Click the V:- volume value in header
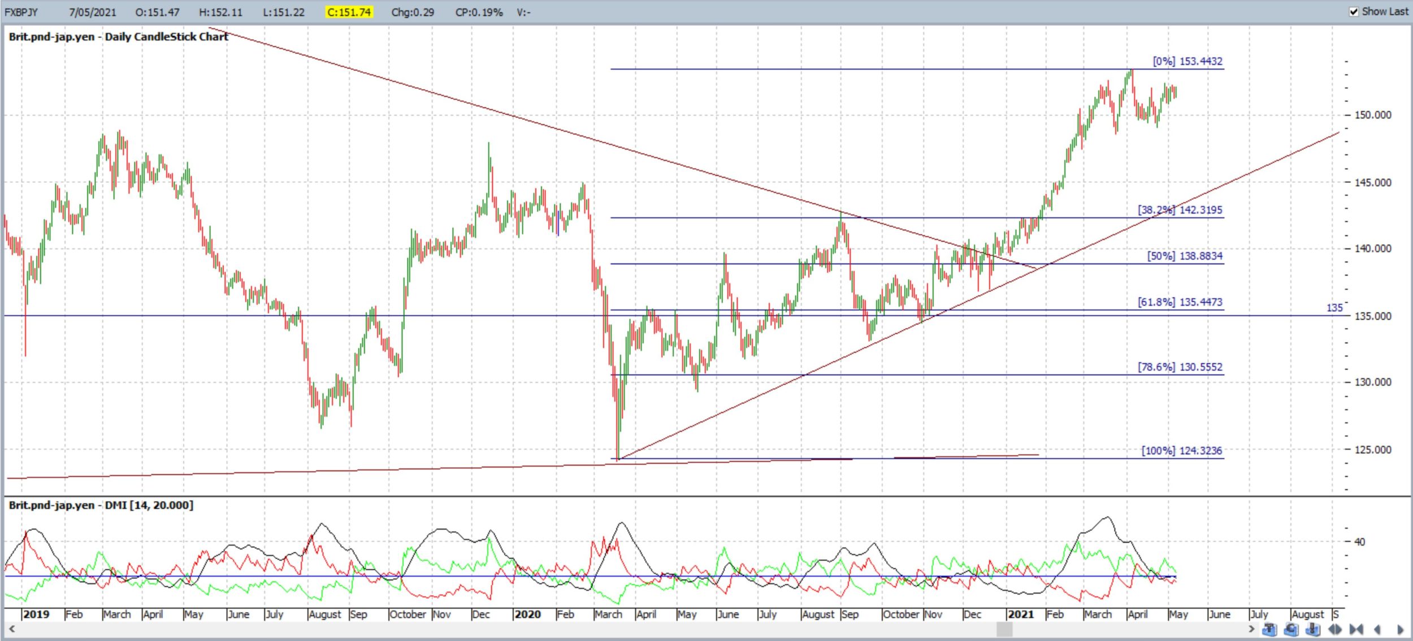Viewport: 1413px width, 641px height. point(523,12)
